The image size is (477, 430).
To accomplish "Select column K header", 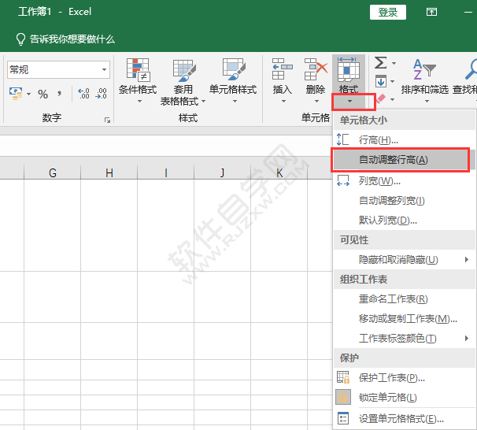I will point(279,172).
